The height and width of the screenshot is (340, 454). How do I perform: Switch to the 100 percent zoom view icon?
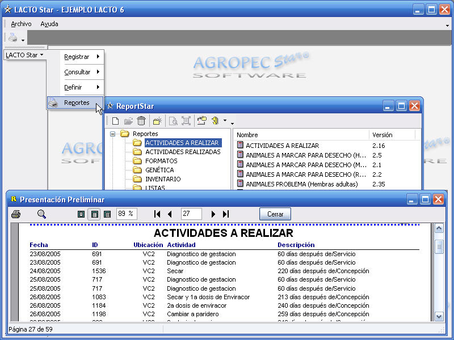coord(107,214)
